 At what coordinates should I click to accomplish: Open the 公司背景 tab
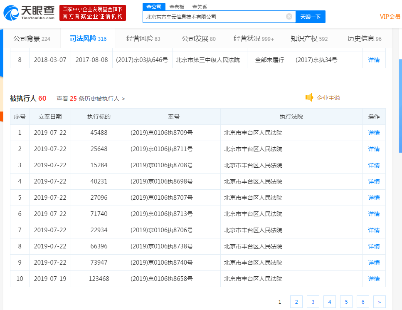(x=32, y=39)
